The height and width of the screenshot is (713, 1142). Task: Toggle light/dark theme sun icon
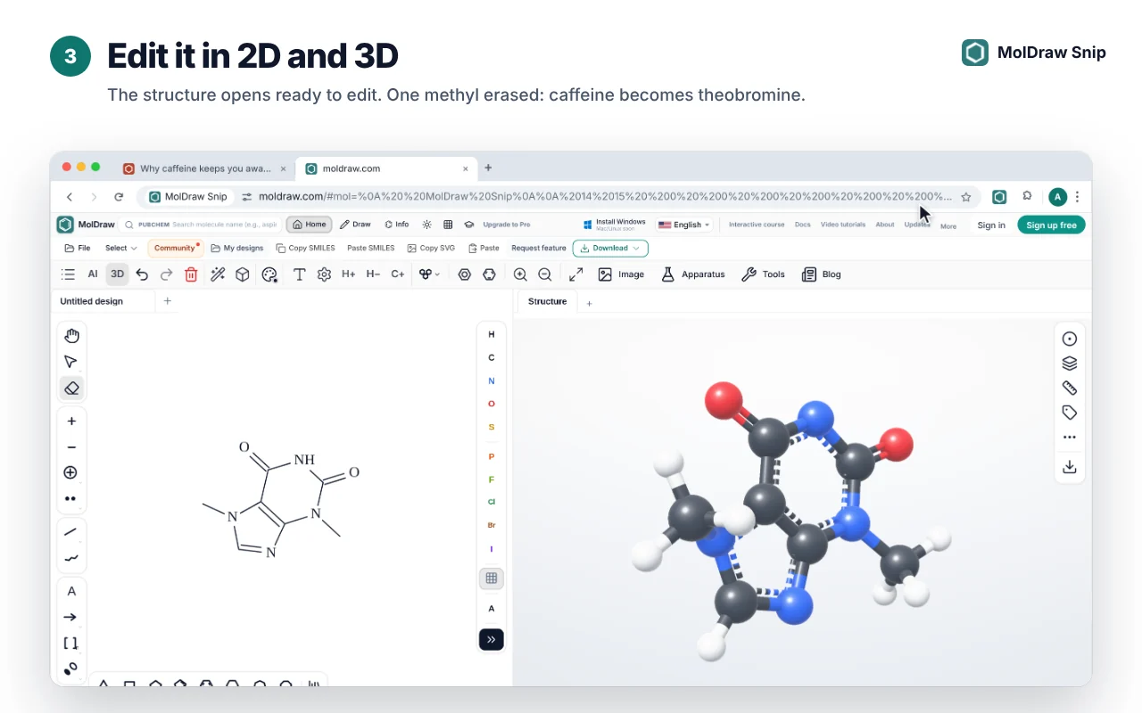click(x=426, y=225)
